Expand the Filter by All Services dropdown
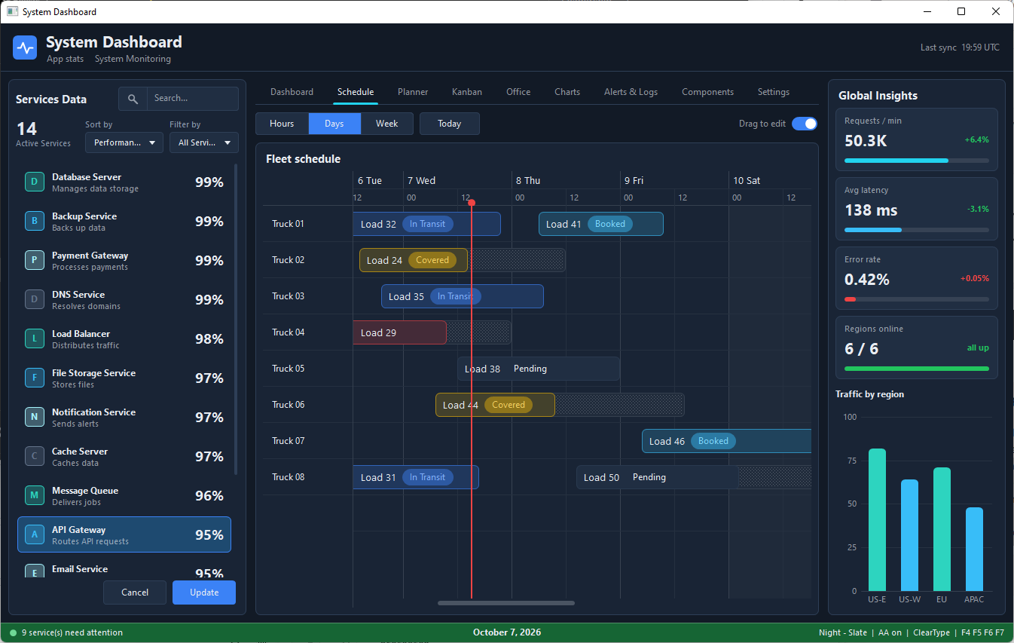1014x643 pixels. point(204,142)
